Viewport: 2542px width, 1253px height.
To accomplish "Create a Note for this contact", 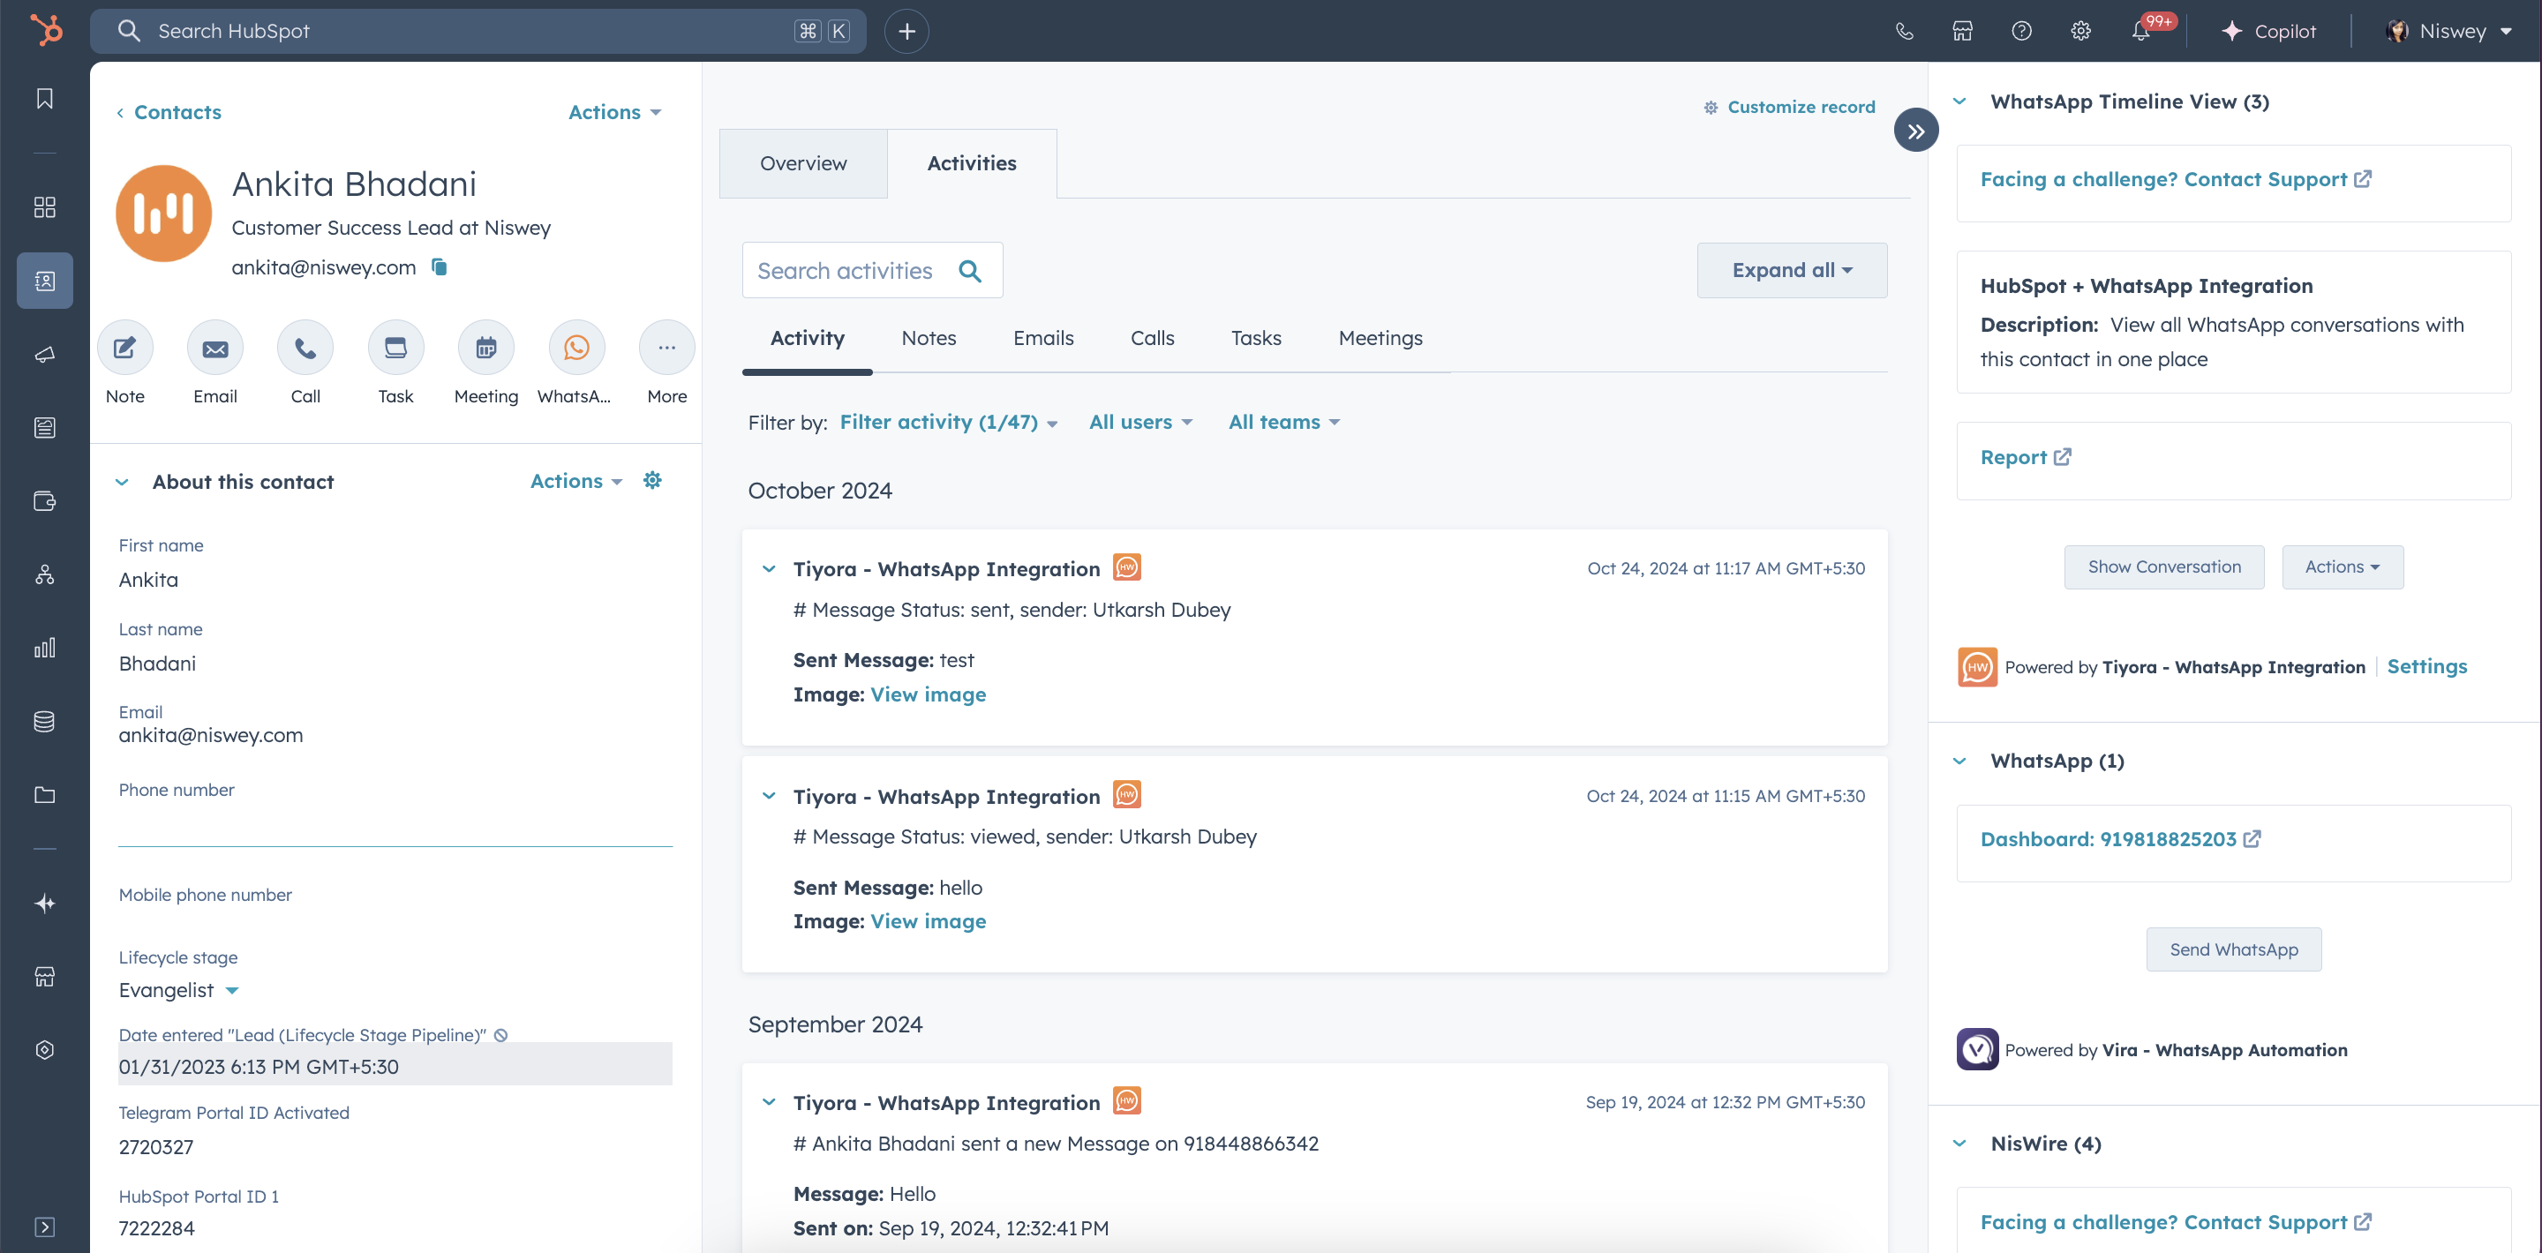I will (x=125, y=349).
